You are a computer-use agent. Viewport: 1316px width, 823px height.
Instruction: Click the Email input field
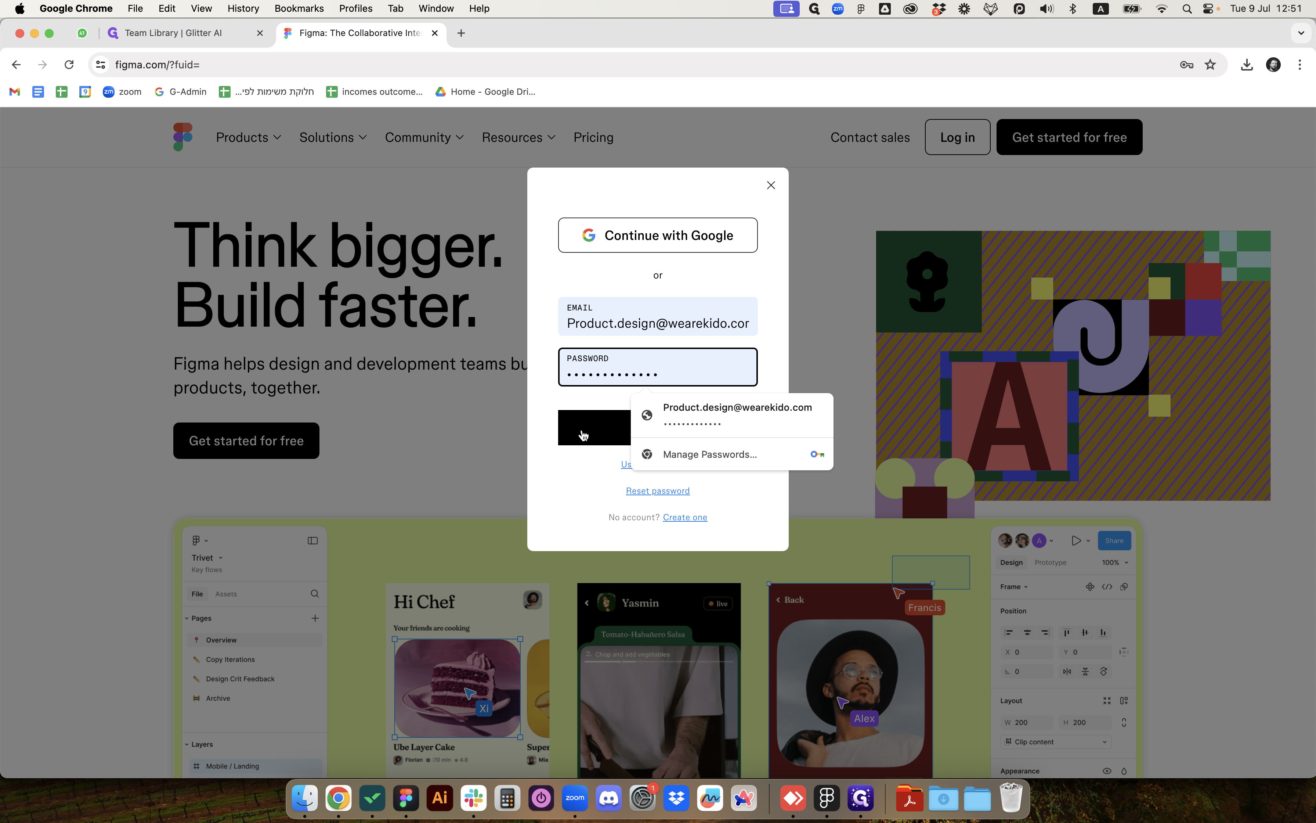tap(658, 316)
